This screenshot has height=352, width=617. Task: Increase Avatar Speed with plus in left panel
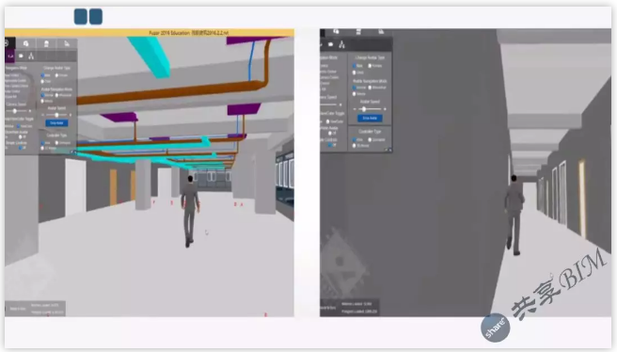[x=71, y=115]
